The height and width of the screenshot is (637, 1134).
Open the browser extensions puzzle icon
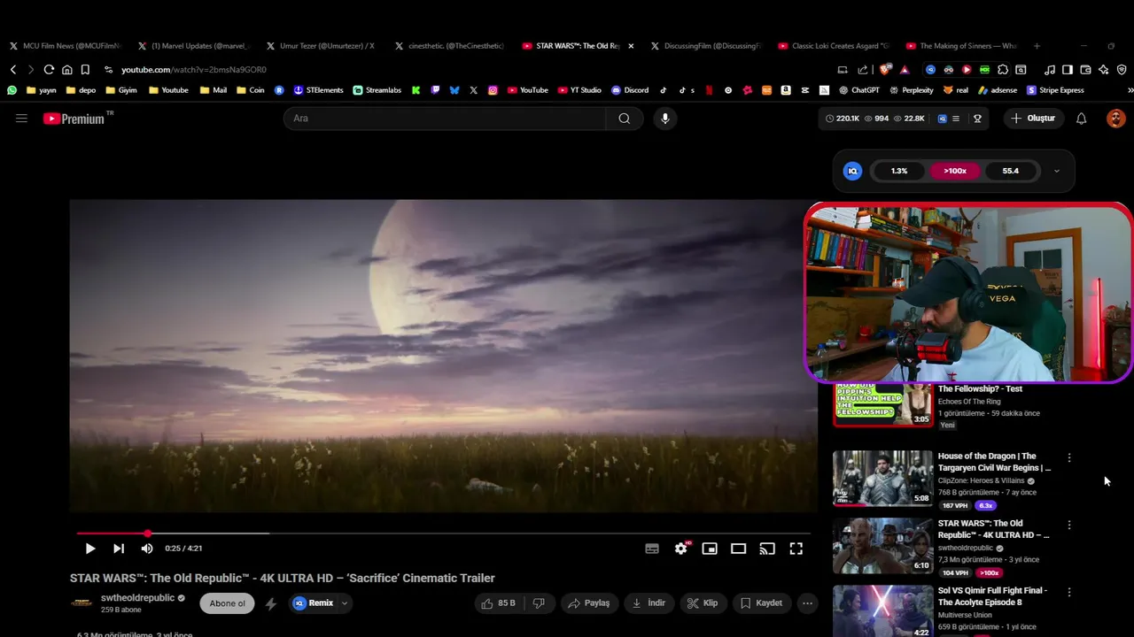pos(1003,70)
